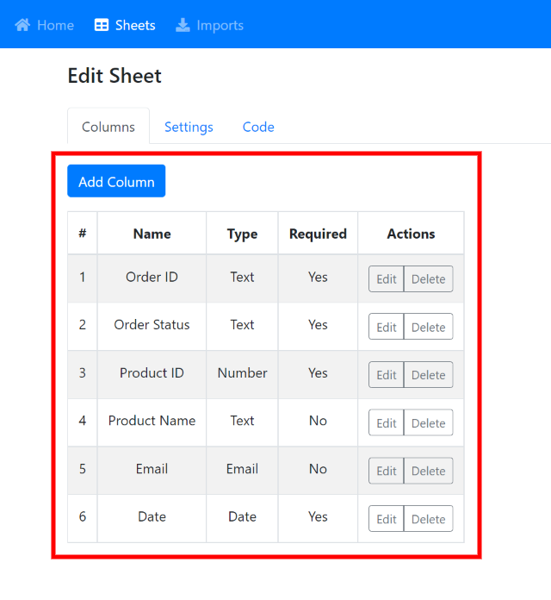Delete the Email column row
551x600 pixels.
click(429, 471)
